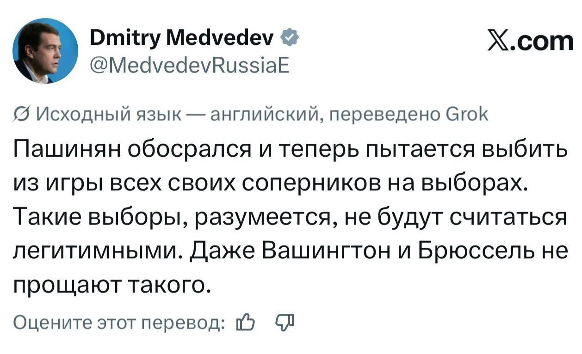582x354 pixels.
Task: Click the Grok translation slashed-circle icon
Action: click(x=22, y=113)
